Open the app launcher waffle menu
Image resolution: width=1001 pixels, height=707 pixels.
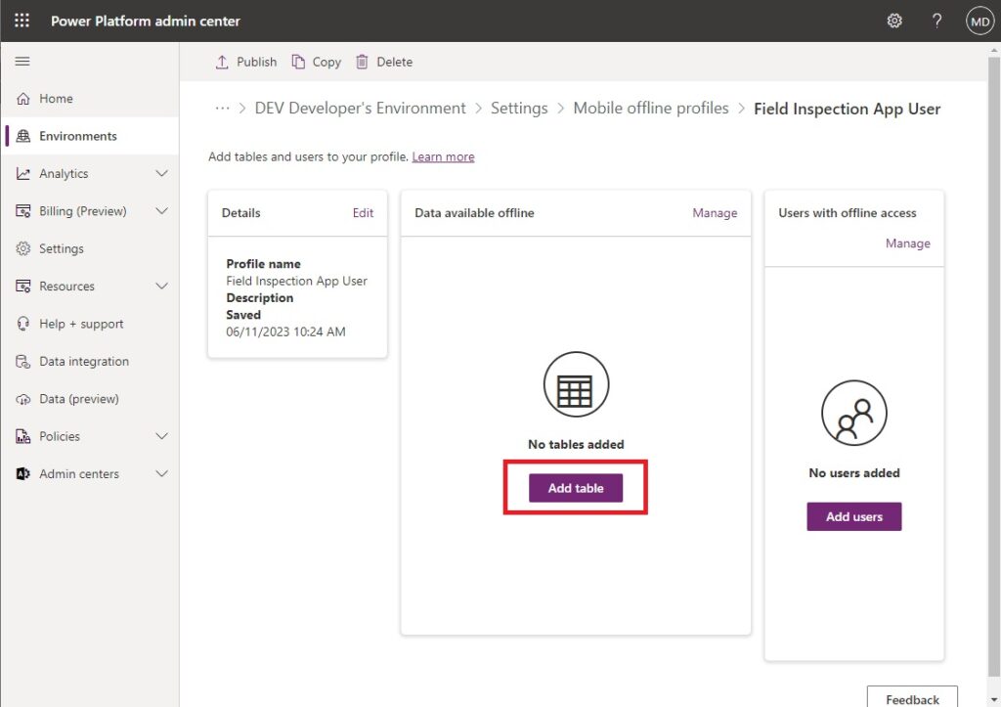click(x=22, y=20)
